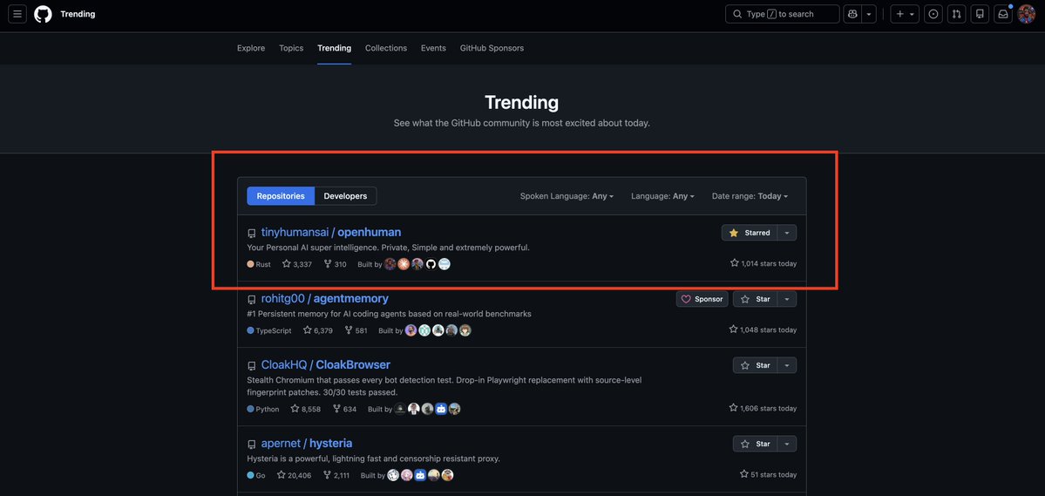Open the apernet / hysteria repository

[x=307, y=444]
